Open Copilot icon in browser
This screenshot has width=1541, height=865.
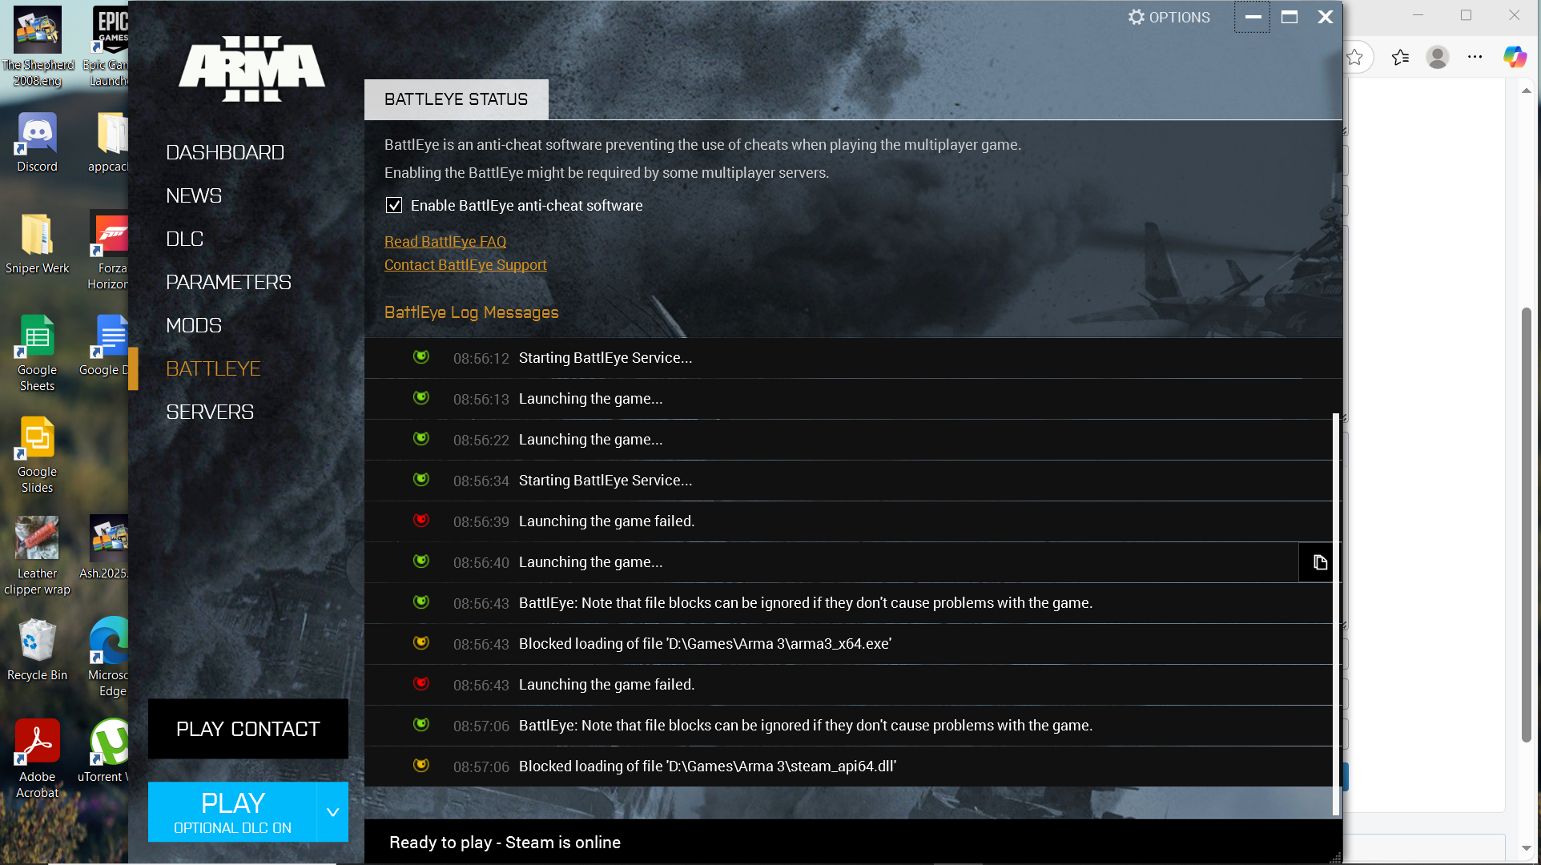pyautogui.click(x=1515, y=57)
